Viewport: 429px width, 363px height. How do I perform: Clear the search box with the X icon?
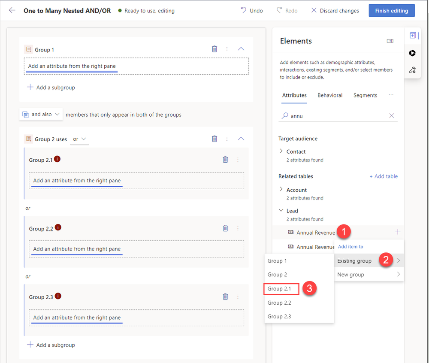click(391, 115)
